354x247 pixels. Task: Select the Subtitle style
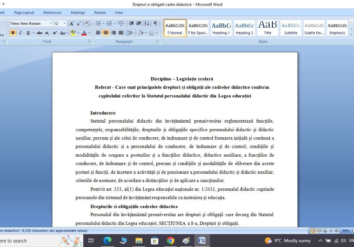(x=291, y=28)
